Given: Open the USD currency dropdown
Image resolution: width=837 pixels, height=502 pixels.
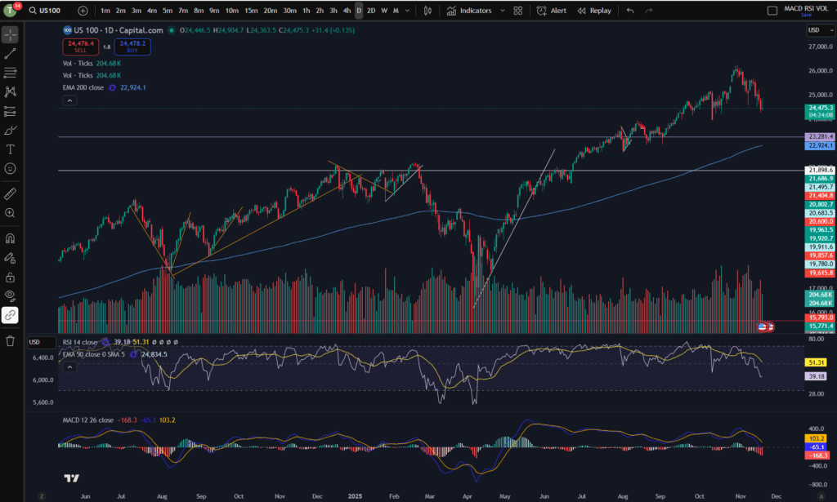Looking at the screenshot, I should coord(820,30).
